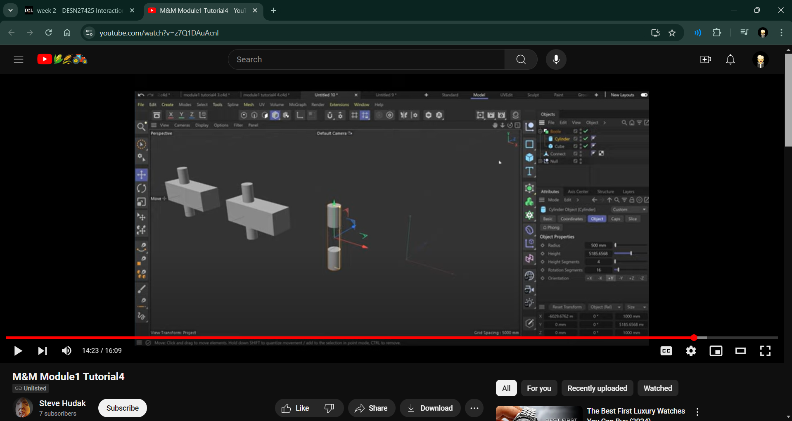
Task: Click the viewport zoom magnifier icon
Action: coord(142,127)
